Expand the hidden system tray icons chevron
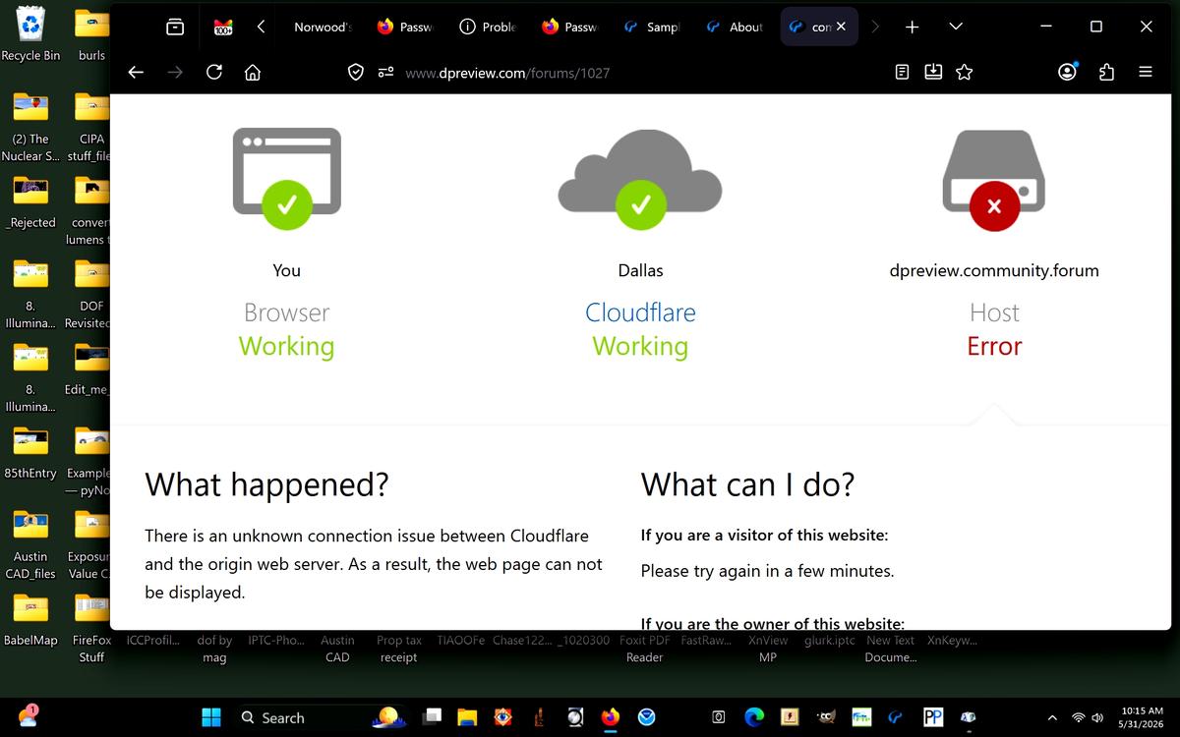 1052,717
